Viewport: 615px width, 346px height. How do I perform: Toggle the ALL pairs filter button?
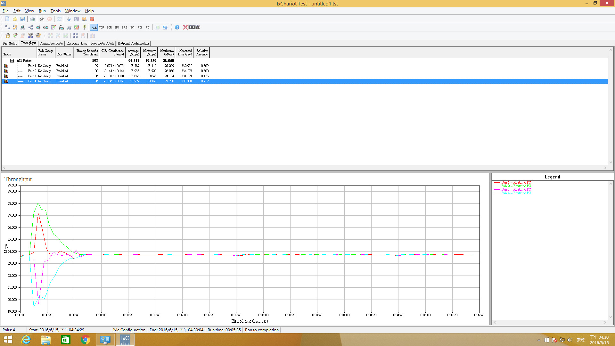point(94,27)
